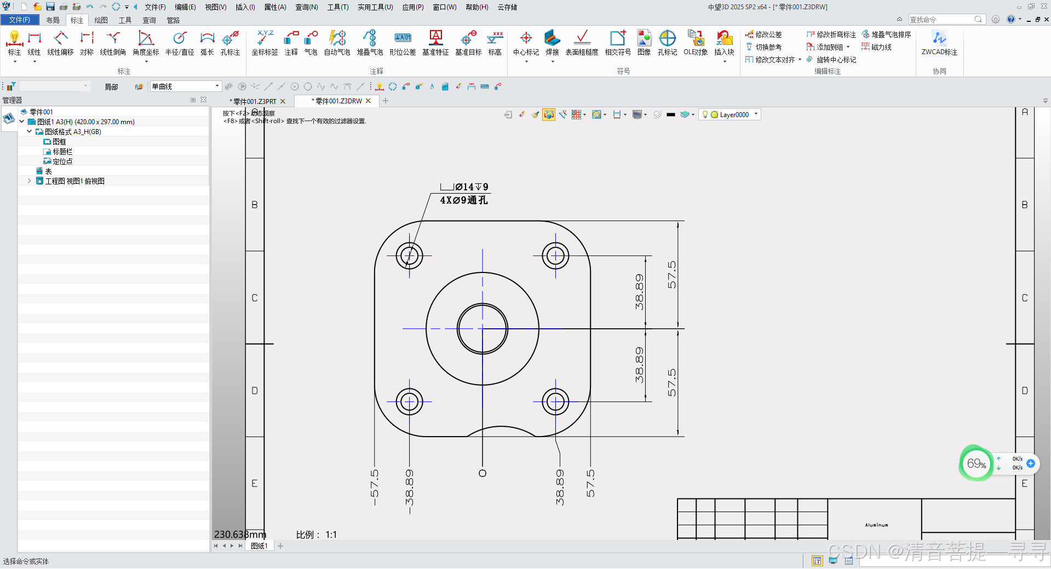Collapse the 图纸1 A3(H) tree node
The height and width of the screenshot is (569, 1051).
pos(22,122)
